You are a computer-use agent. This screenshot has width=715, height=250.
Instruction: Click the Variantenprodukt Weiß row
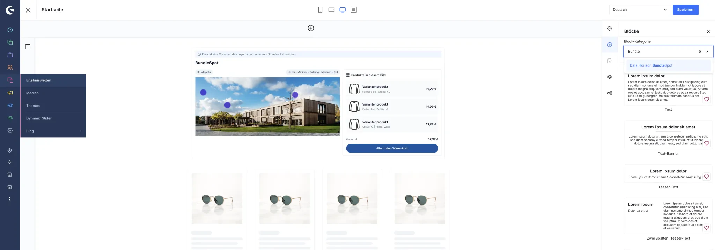[392, 124]
